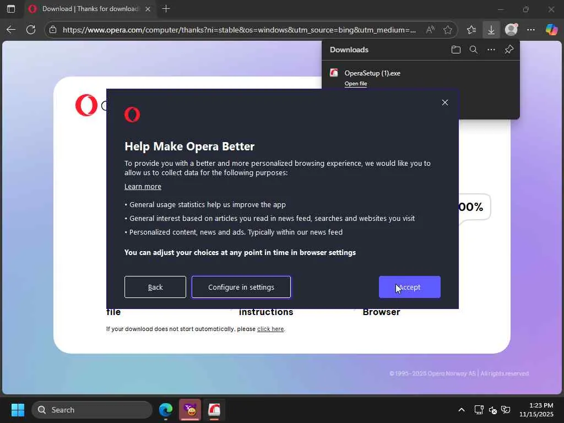Open the tab actions menu icon
564x423 pixels.
click(x=11, y=9)
